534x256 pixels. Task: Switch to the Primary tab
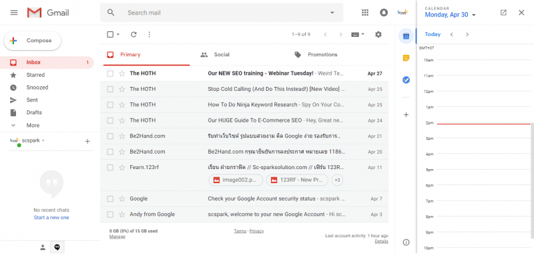(x=146, y=55)
